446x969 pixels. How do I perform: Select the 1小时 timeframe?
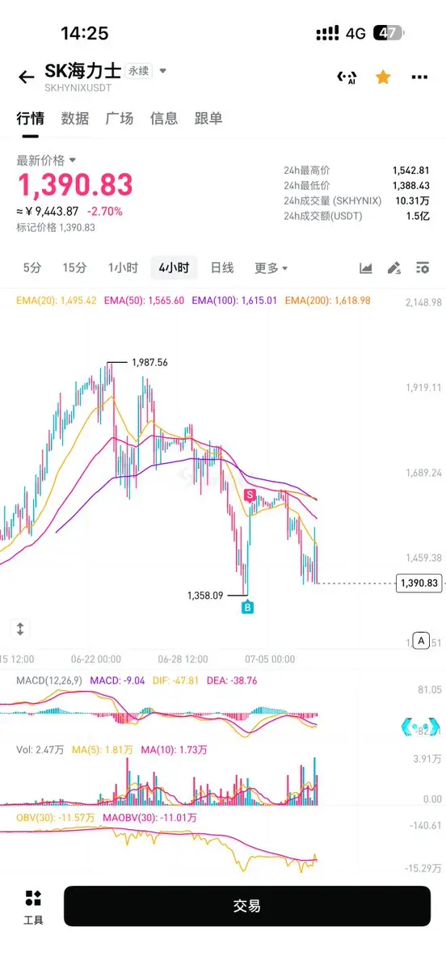[122, 268]
